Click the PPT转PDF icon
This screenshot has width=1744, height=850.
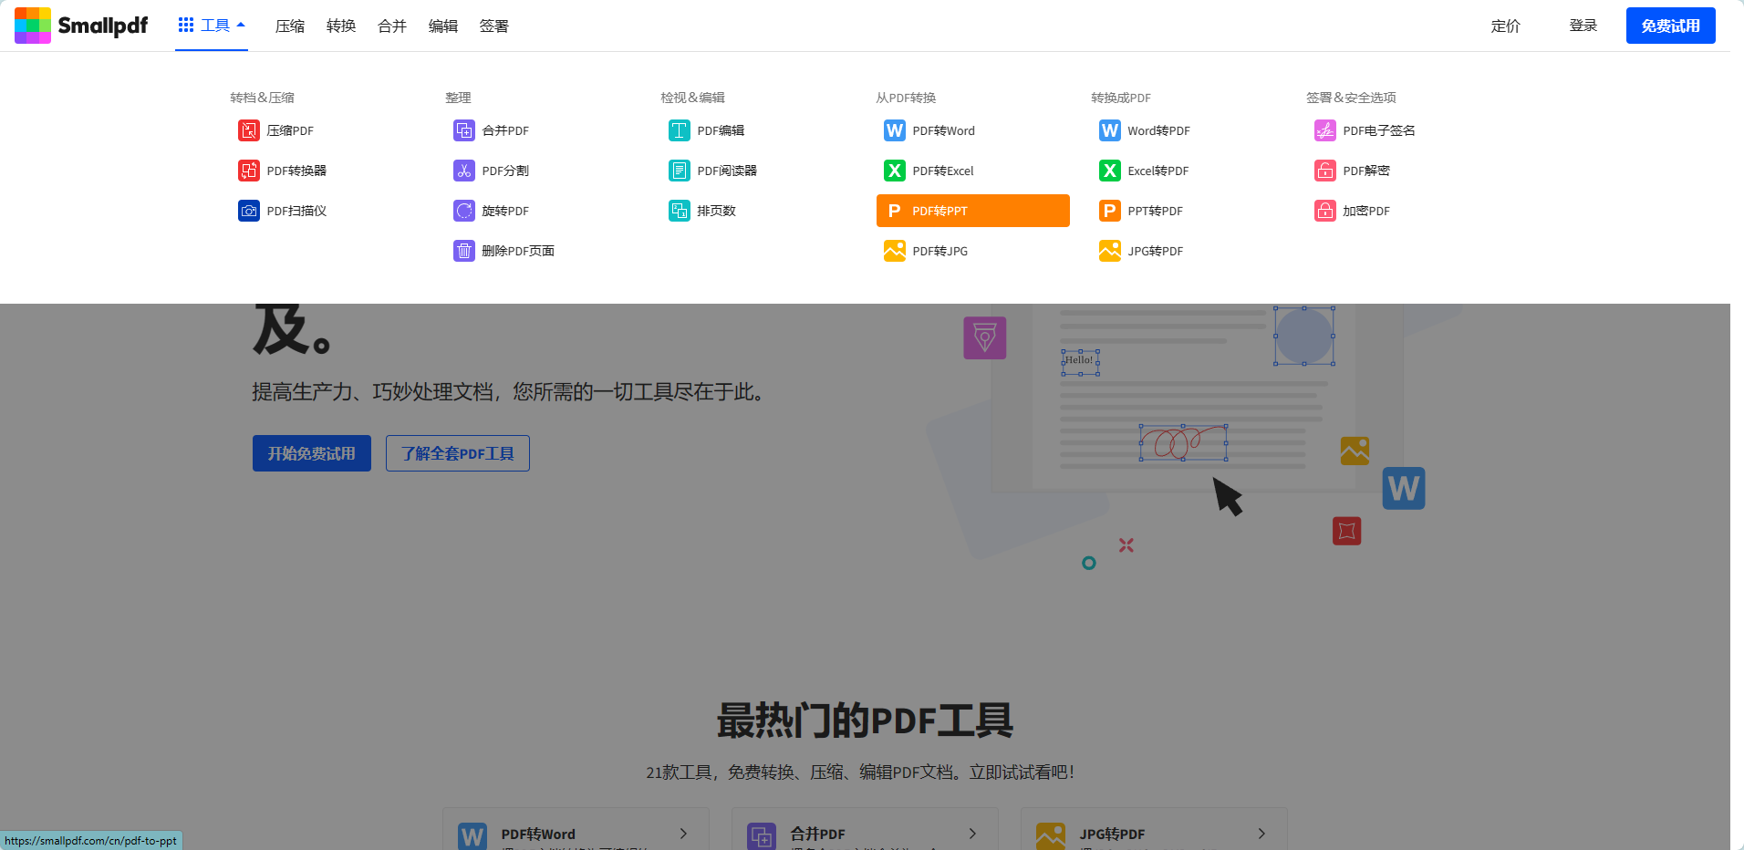1110,211
